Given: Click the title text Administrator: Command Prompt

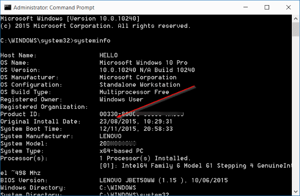Looking at the screenshot, I should click(x=54, y=7).
